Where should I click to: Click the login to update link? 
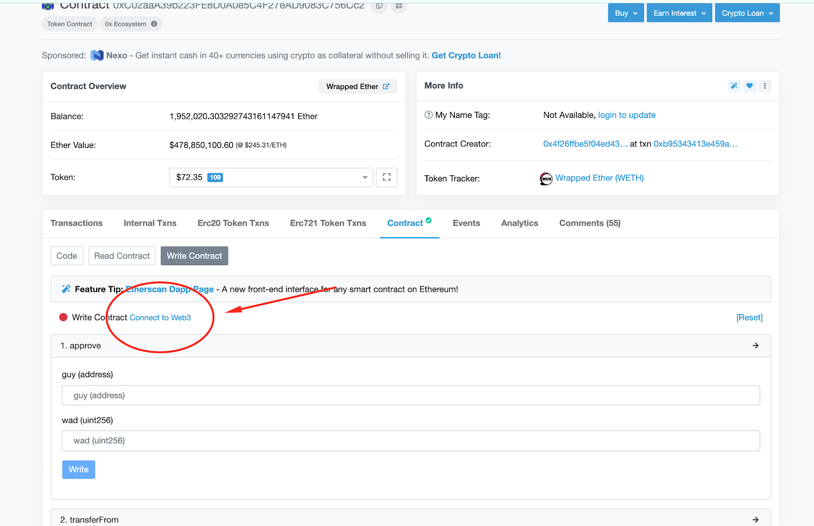click(627, 115)
